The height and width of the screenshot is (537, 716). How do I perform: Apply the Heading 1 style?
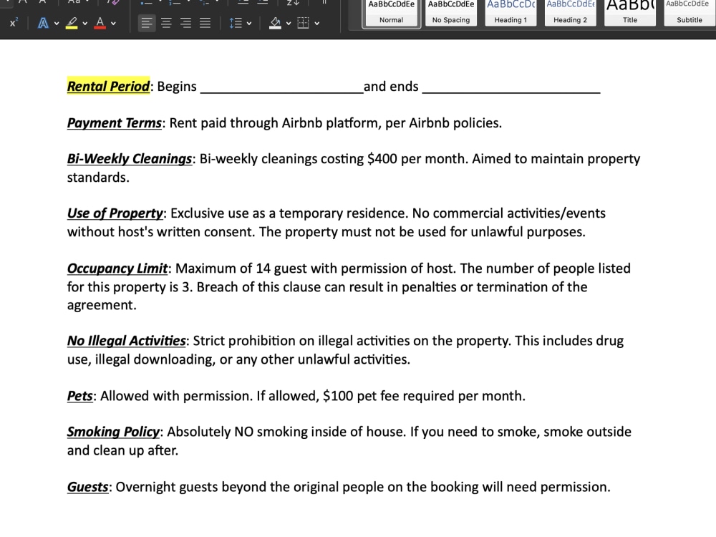[511, 13]
